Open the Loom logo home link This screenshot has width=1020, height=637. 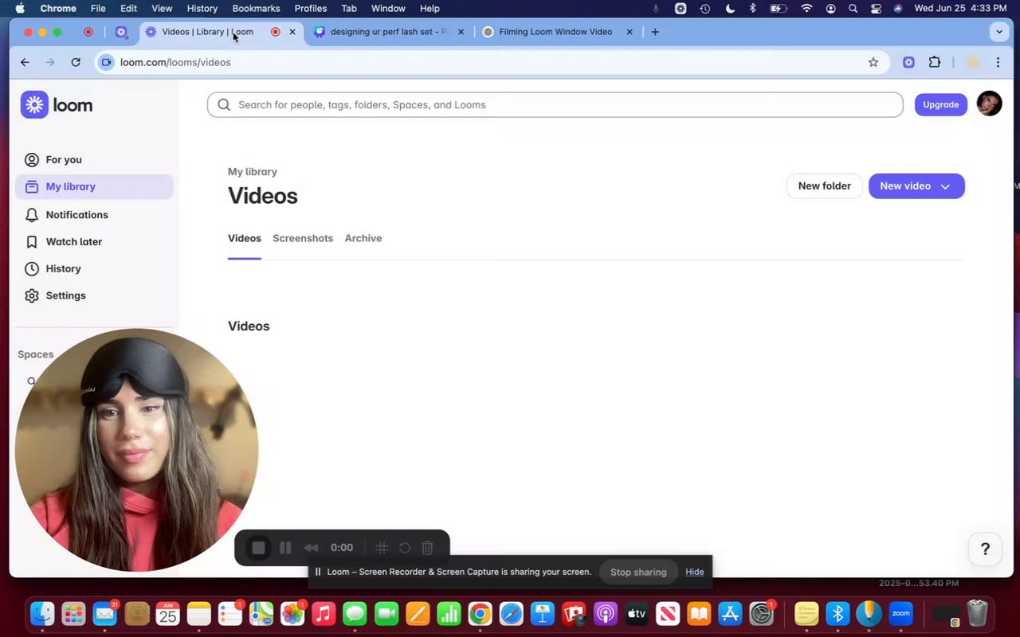[x=57, y=105]
